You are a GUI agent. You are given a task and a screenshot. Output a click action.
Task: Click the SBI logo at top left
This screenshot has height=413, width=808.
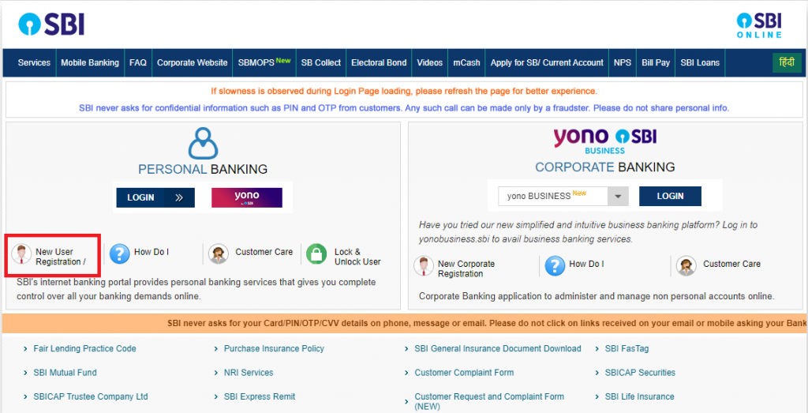click(51, 24)
